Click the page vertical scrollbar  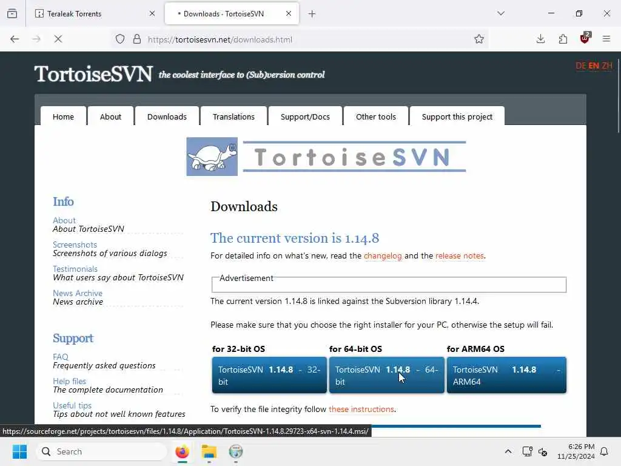pos(618,95)
